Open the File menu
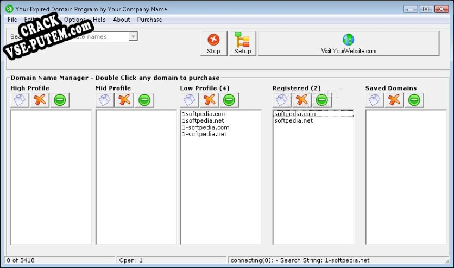454x268 pixels. tap(12, 20)
